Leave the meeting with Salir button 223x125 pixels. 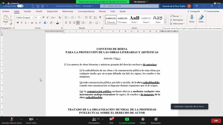click(216, 120)
